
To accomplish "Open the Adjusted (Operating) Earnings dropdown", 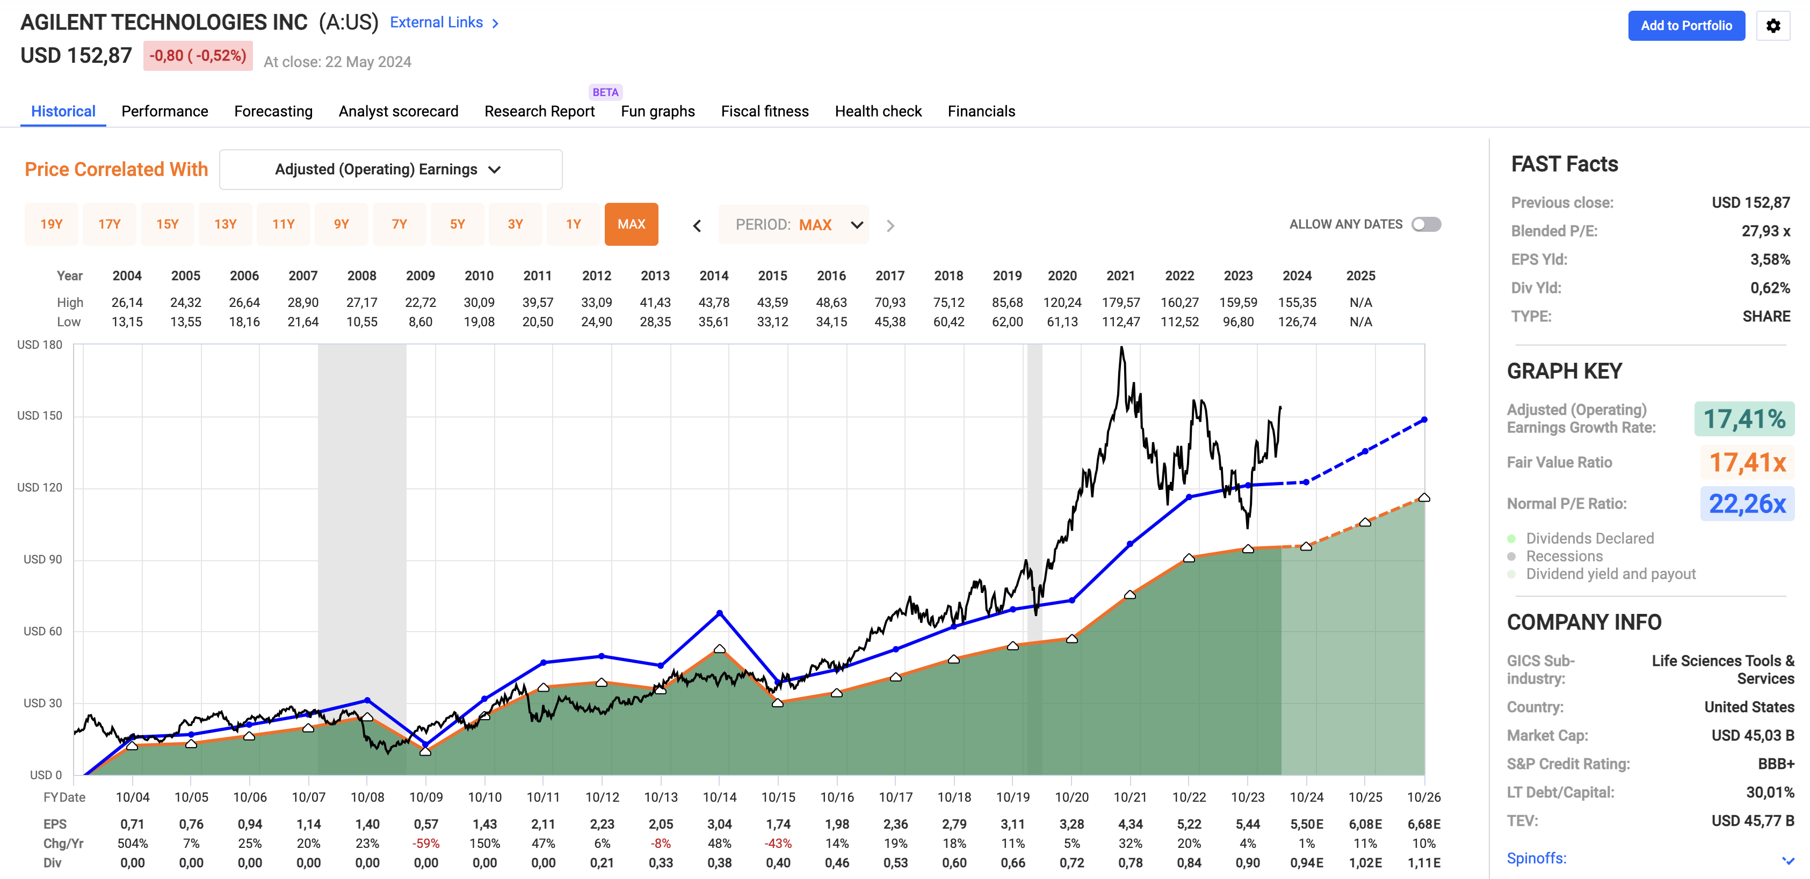I will [390, 169].
